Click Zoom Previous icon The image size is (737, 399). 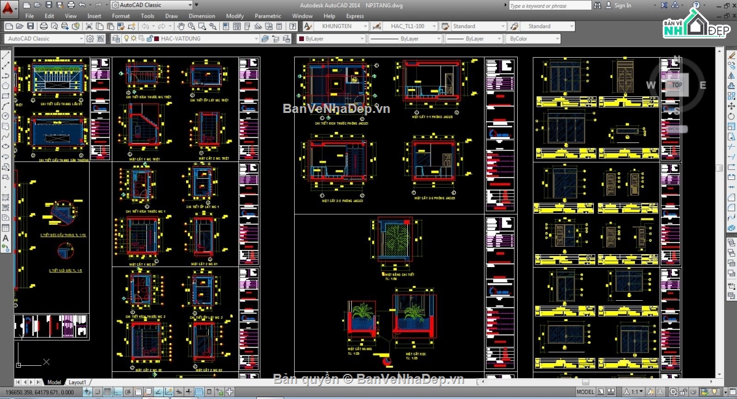click(214, 26)
